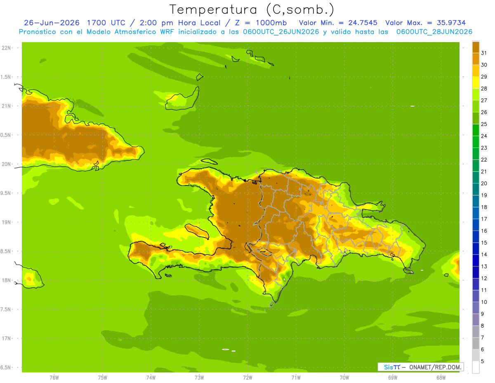This screenshot has height=383, width=495.
Task: Pick the teal swatch between 19 and 20
Action: [x=476, y=189]
